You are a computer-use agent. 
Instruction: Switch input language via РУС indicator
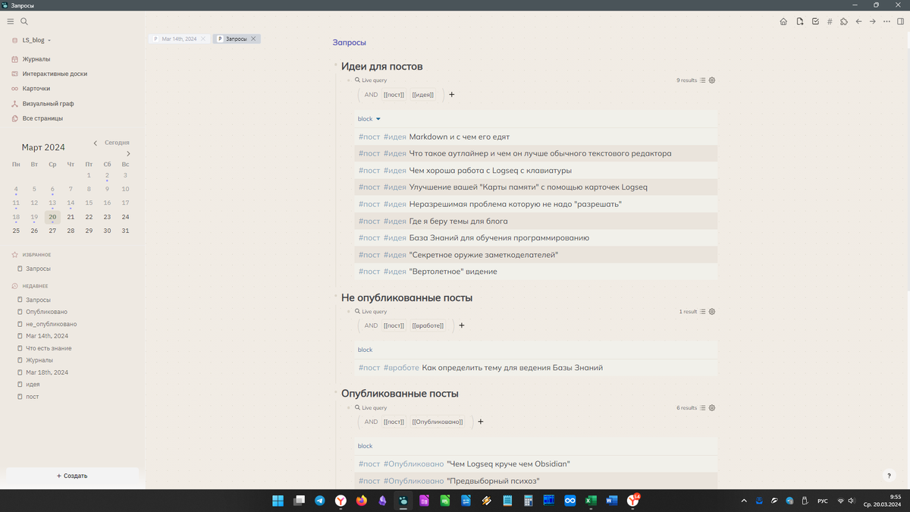coord(823,501)
